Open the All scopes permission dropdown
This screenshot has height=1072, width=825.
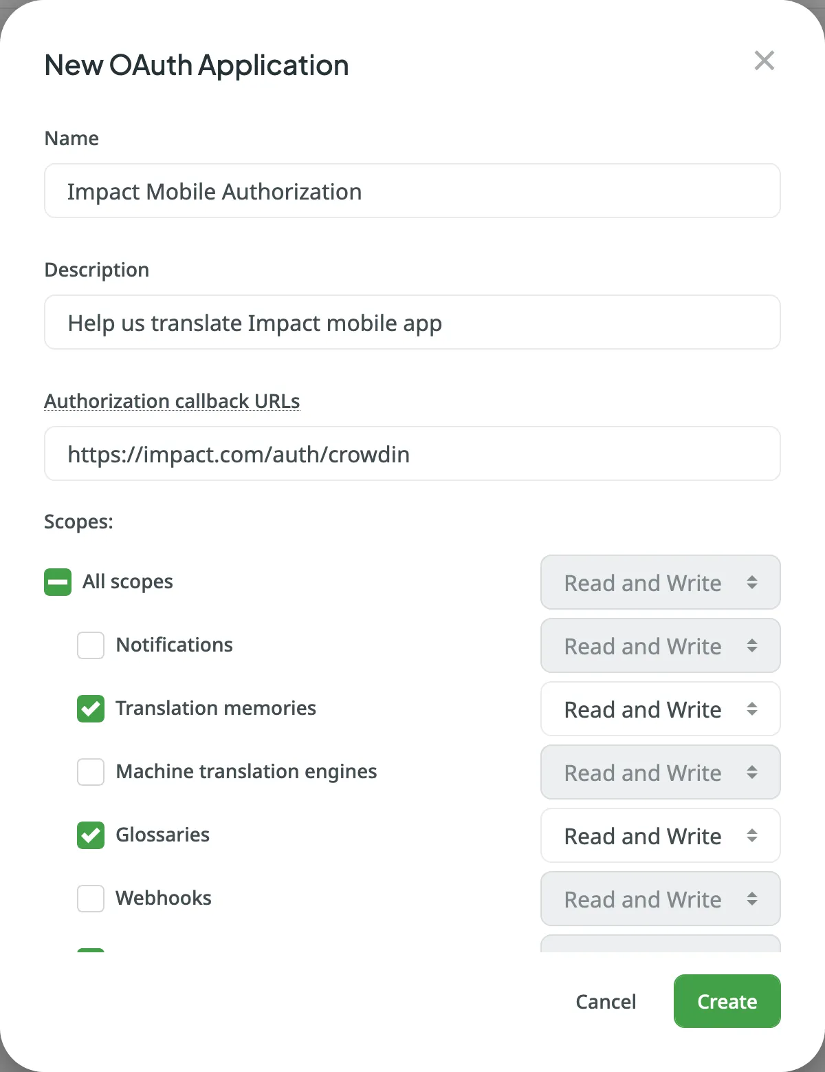click(659, 582)
